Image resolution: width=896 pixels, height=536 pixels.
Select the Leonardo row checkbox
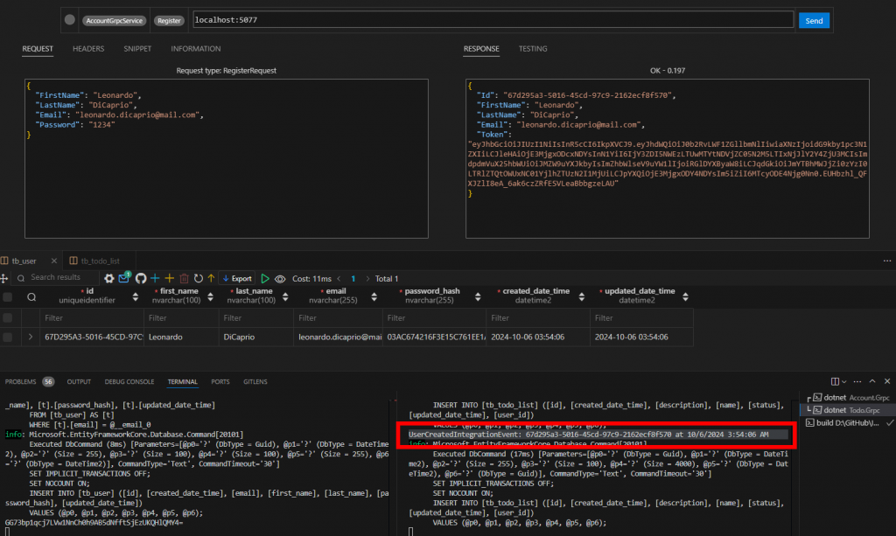pyautogui.click(x=7, y=338)
